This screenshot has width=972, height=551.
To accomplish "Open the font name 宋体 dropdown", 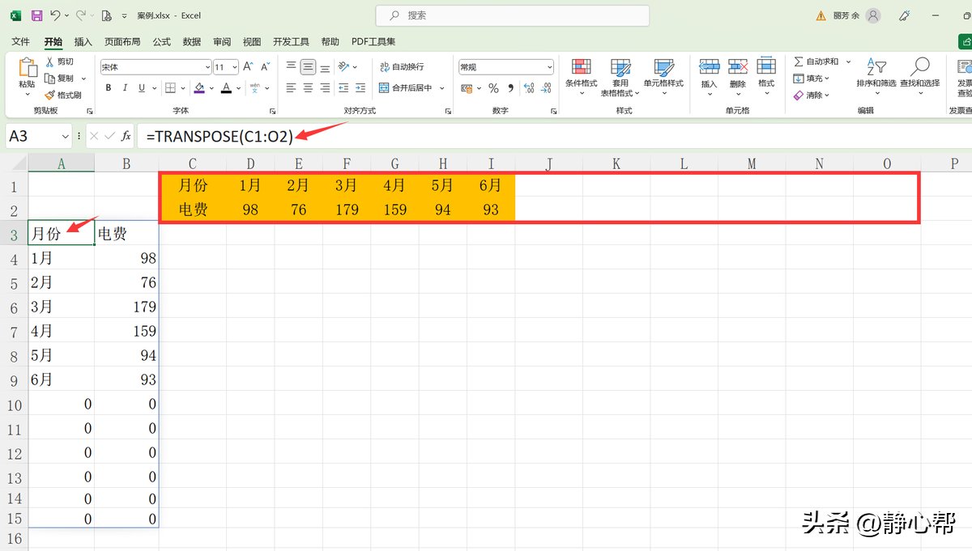I will 207,67.
